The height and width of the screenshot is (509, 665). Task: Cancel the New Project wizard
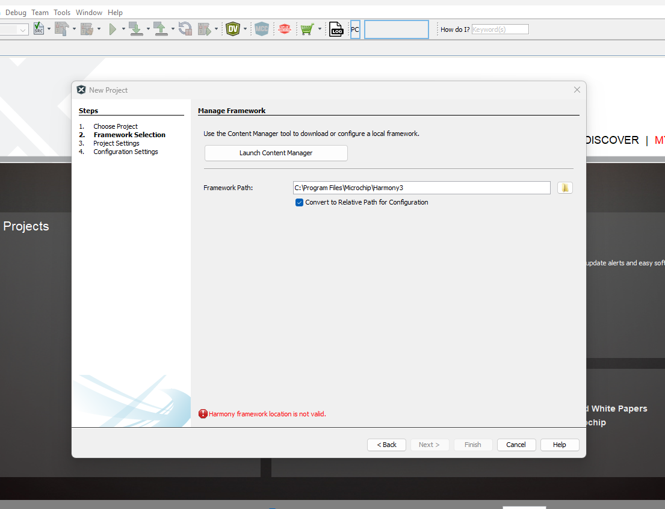[x=516, y=445]
